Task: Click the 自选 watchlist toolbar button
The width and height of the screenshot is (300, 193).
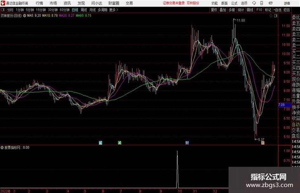Action: pyautogui.click(x=277, y=10)
